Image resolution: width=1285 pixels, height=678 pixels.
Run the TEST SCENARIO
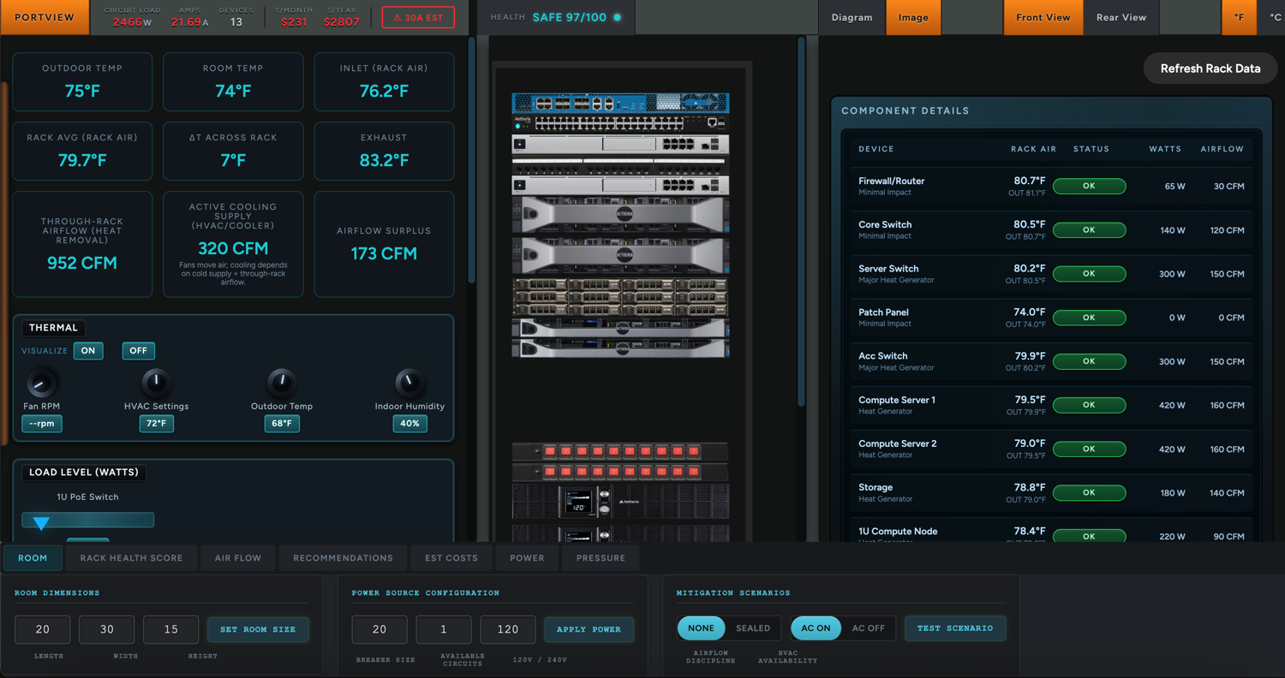[x=954, y=627]
